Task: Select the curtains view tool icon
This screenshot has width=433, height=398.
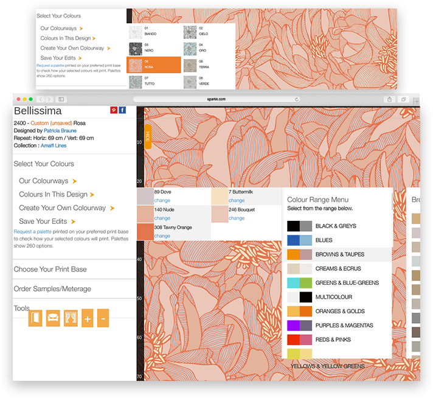Action: click(x=71, y=318)
